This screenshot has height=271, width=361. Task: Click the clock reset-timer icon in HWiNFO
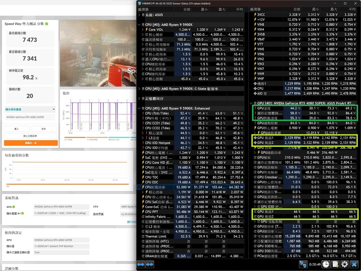326,265
